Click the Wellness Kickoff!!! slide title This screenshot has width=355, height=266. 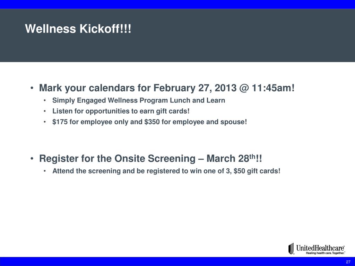[78, 29]
